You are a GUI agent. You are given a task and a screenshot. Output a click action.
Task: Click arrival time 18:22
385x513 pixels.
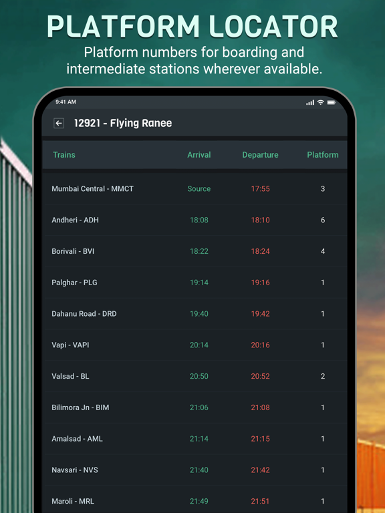[199, 251]
